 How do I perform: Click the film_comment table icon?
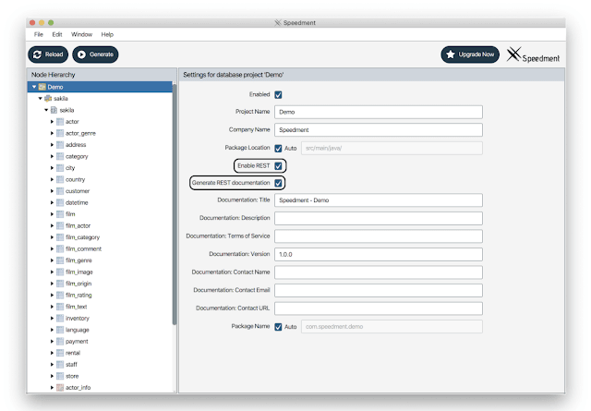60,248
